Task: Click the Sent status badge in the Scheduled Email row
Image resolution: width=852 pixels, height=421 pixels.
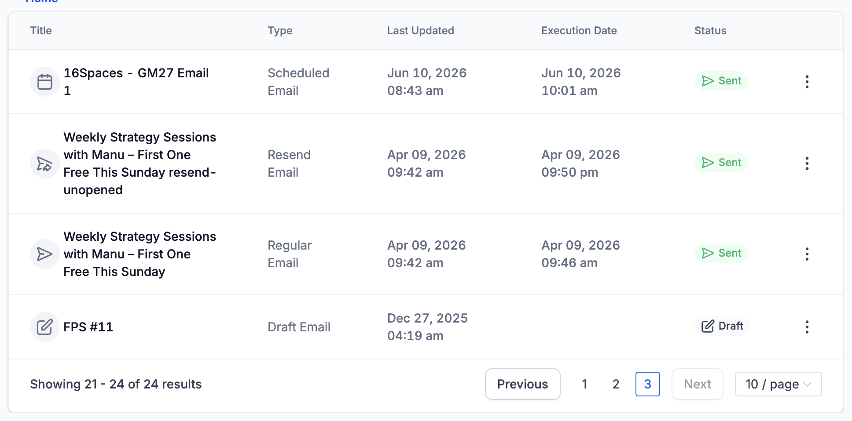Action: tap(721, 81)
